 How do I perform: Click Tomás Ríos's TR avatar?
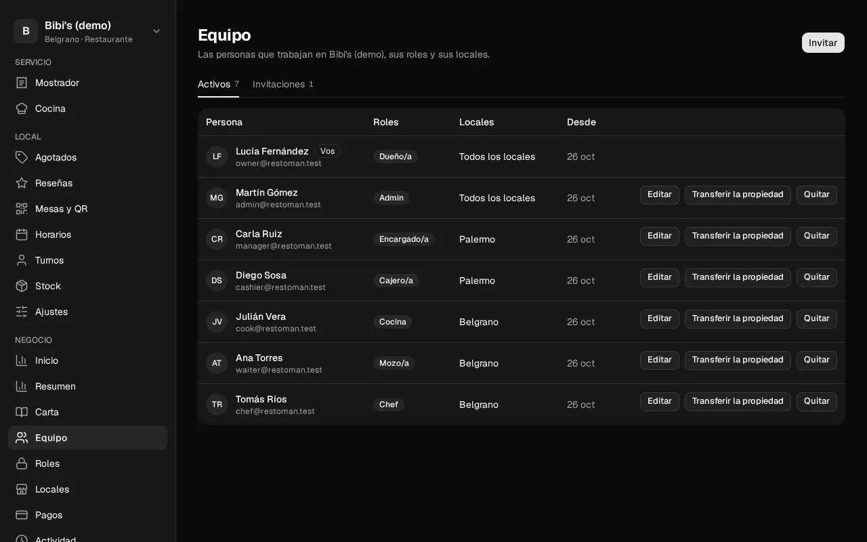click(217, 404)
